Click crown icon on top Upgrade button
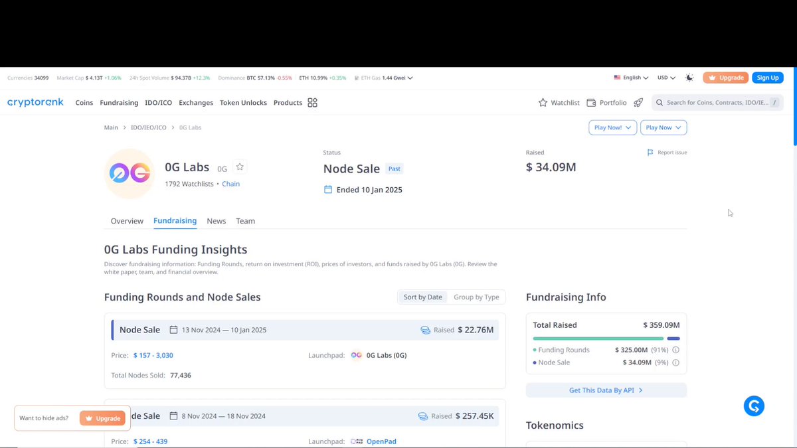The height and width of the screenshot is (448, 797). [713, 78]
